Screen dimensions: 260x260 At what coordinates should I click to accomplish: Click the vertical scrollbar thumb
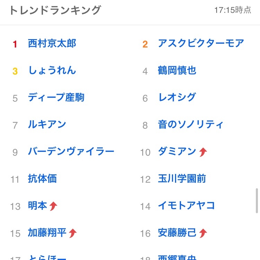pyautogui.click(x=257, y=201)
